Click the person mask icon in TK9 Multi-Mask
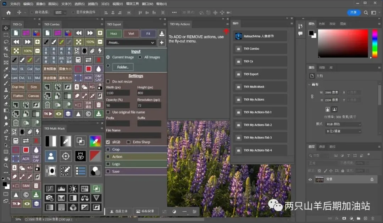This screenshot has height=223, width=383. coord(50,156)
